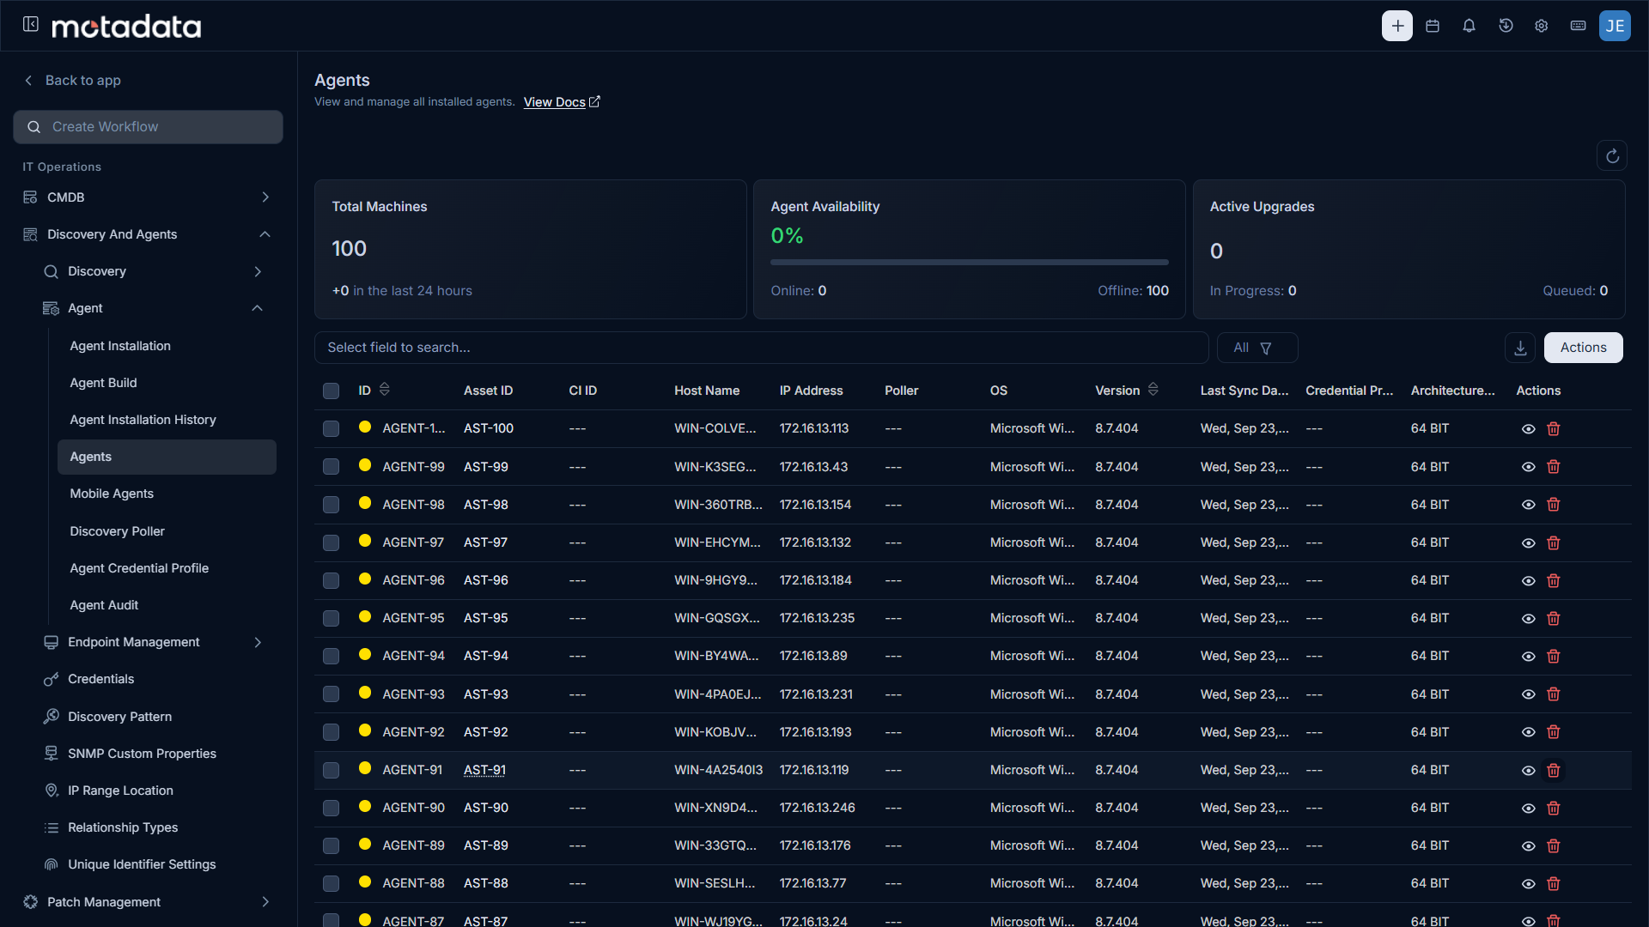This screenshot has height=927, width=1649.
Task: Delete agent AGENT-99 via trash icon
Action: pyautogui.click(x=1554, y=467)
